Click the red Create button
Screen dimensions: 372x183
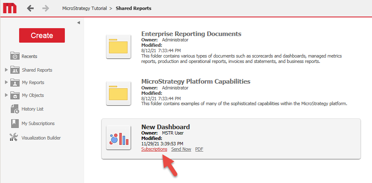click(42, 36)
